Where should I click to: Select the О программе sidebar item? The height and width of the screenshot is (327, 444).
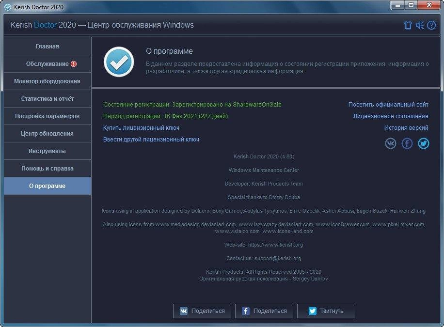pyautogui.click(x=48, y=186)
